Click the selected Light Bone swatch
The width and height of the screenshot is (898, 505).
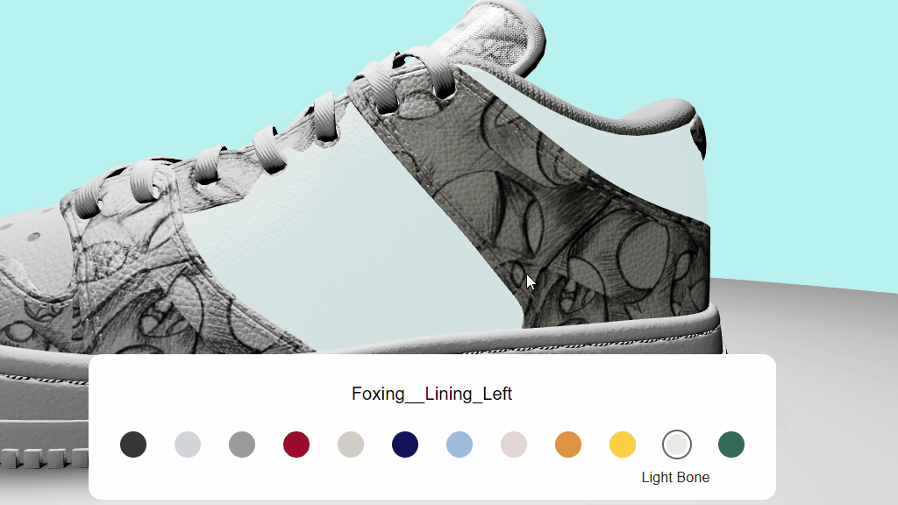coord(677,445)
